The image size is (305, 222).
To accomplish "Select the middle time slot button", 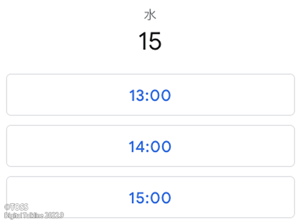I will (150, 146).
